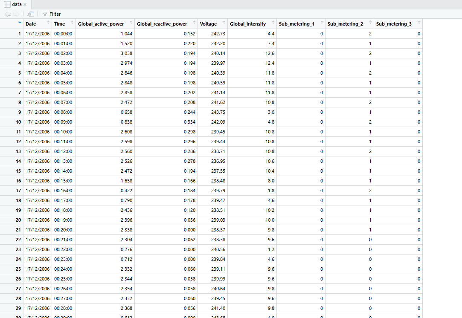Sort by Global_active_power column header

pos(105,24)
